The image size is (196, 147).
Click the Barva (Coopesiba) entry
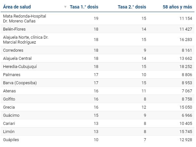tap(20, 83)
